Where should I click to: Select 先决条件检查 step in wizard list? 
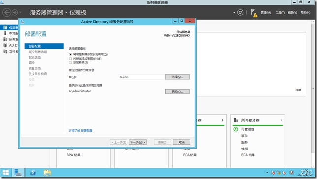point(38,74)
